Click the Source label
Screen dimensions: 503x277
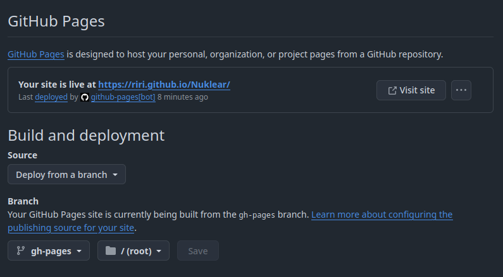pyautogui.click(x=22, y=155)
